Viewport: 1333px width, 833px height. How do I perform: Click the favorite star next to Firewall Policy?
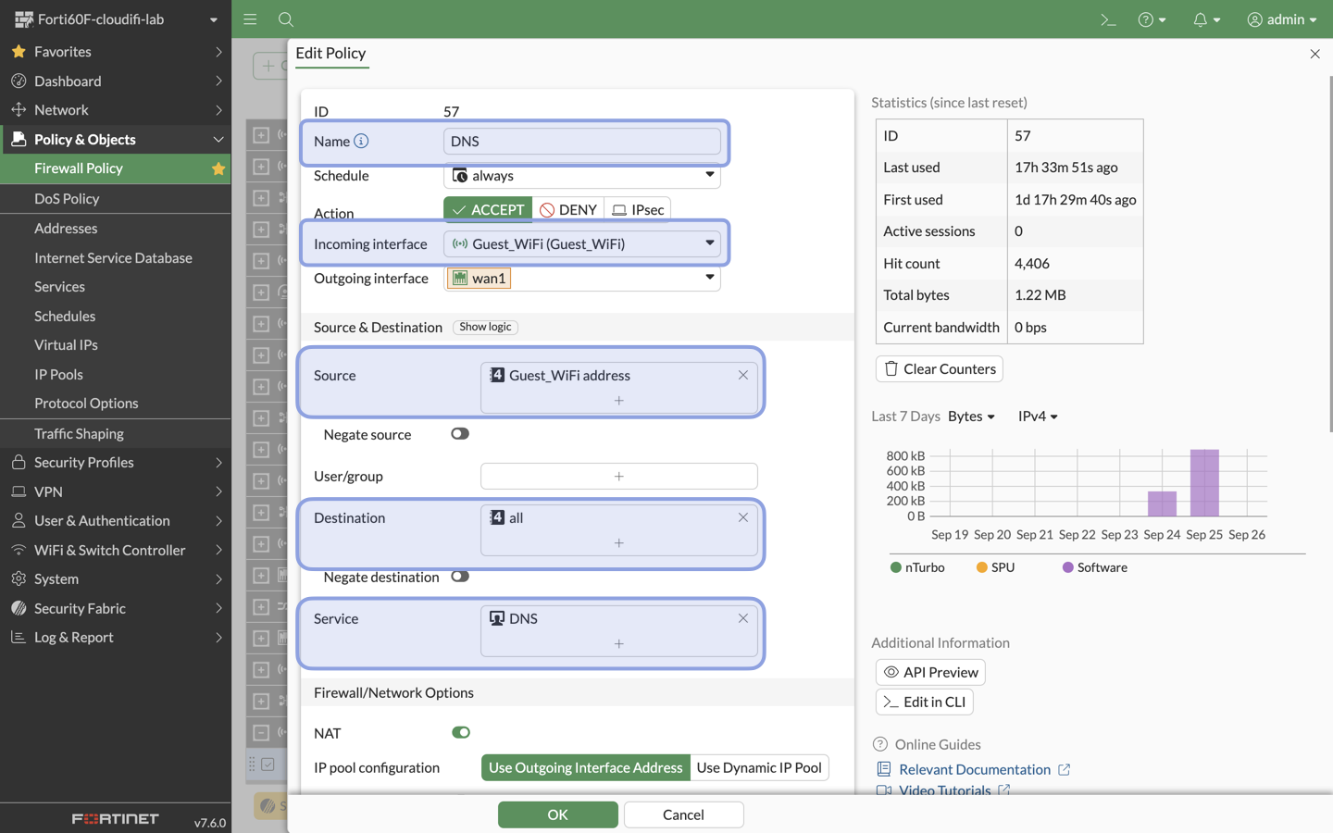pyautogui.click(x=218, y=168)
